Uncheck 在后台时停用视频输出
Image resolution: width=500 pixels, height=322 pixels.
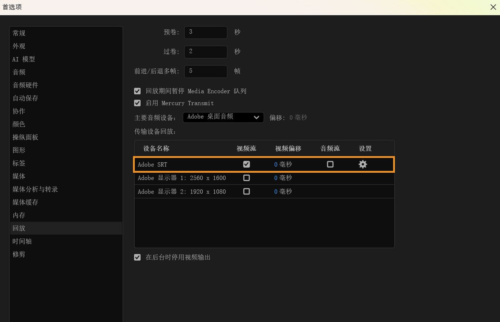137,257
